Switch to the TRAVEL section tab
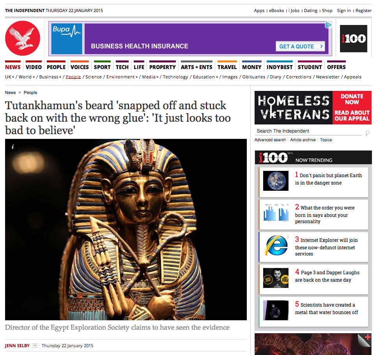377x355 pixels. coord(227,67)
